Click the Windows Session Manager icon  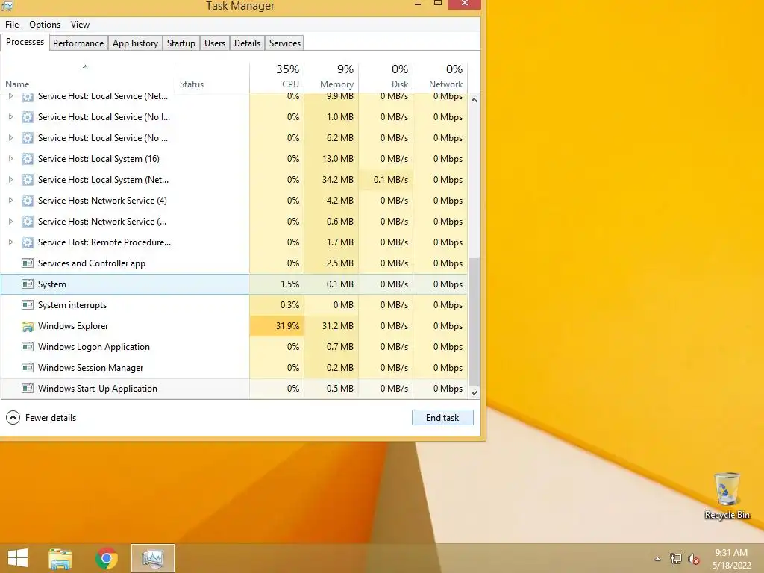point(28,368)
